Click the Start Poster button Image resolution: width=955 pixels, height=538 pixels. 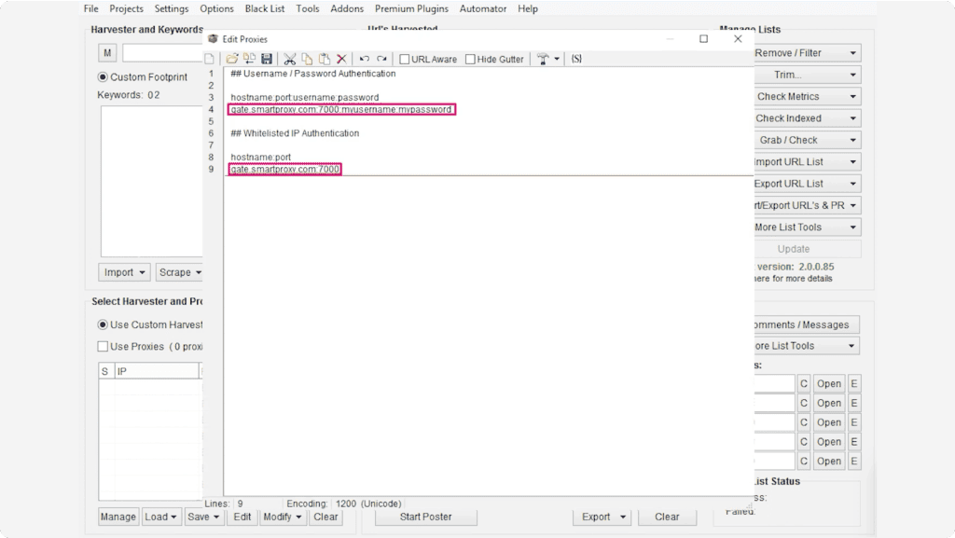click(x=425, y=517)
